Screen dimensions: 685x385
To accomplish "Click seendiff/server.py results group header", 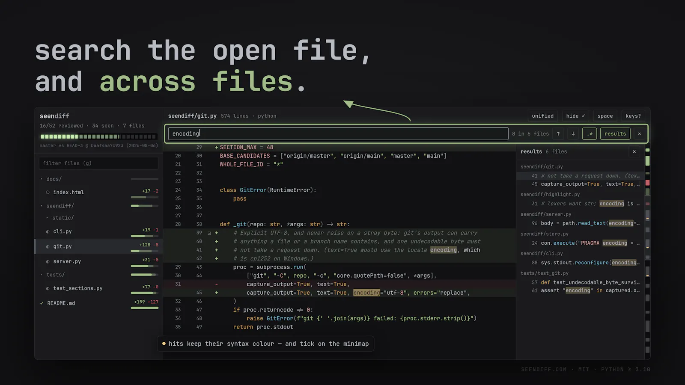I will (x=546, y=214).
